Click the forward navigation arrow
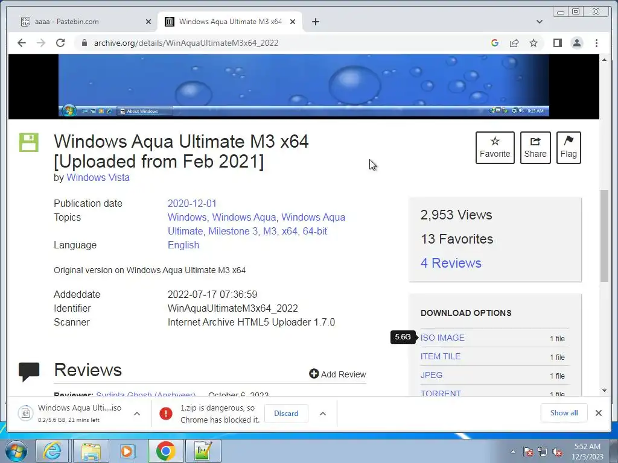618x463 pixels. point(41,43)
